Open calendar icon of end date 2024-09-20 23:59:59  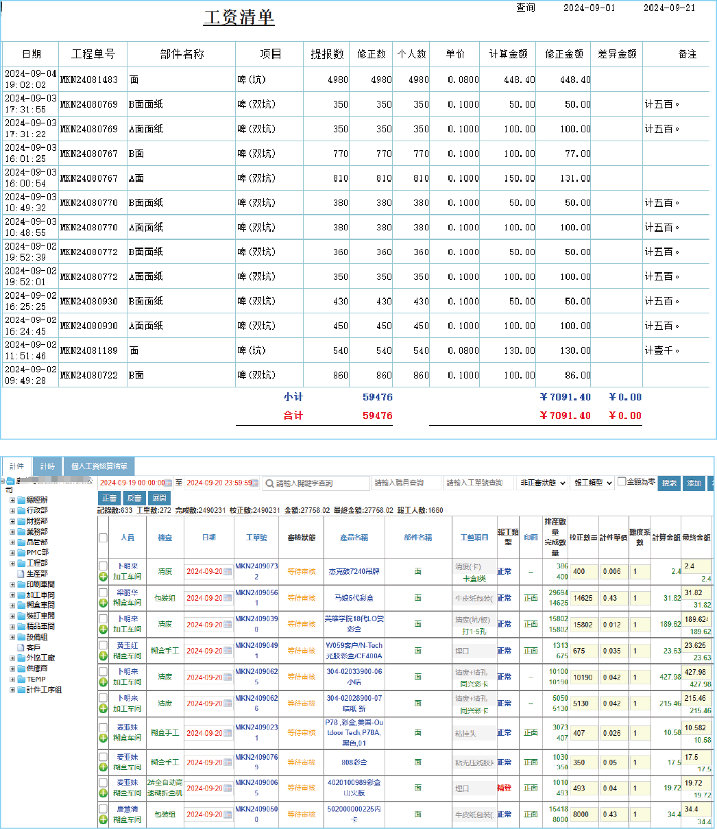pyautogui.click(x=255, y=483)
